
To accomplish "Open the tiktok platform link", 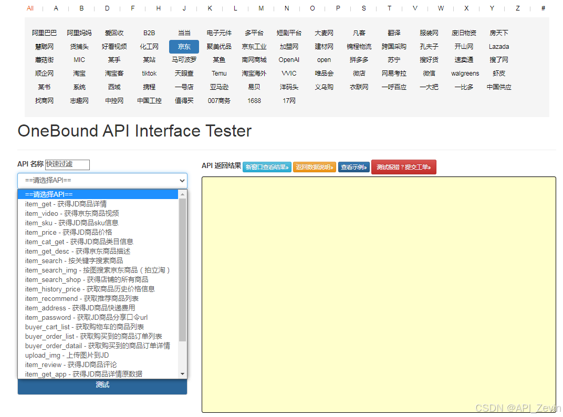I will point(149,74).
